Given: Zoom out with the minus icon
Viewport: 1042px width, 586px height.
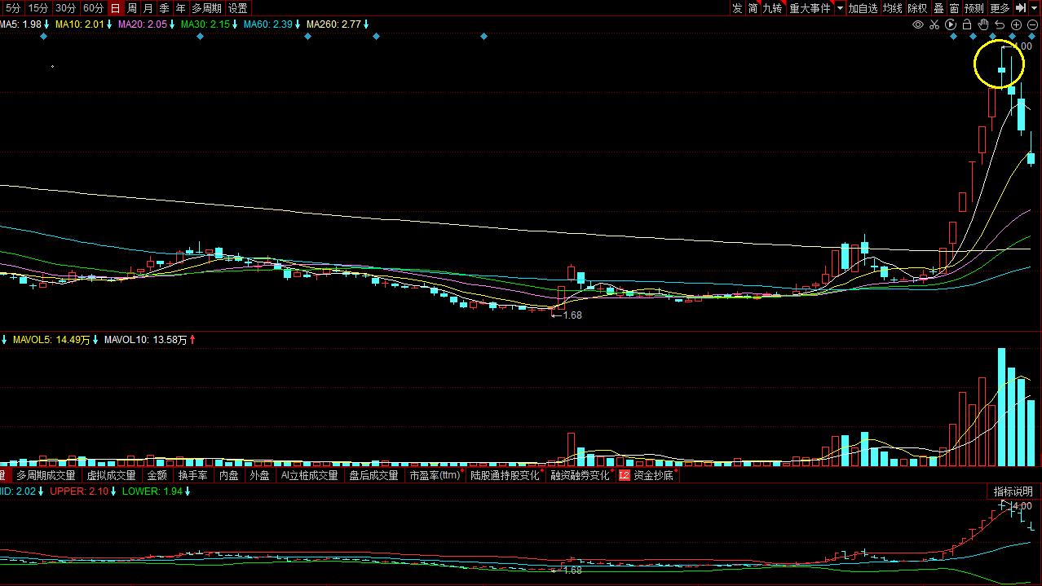Looking at the screenshot, I should coord(1032,24).
